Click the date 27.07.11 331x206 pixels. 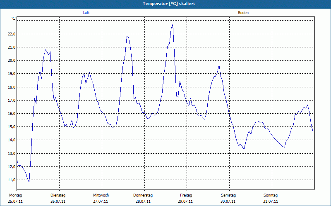click(101, 201)
